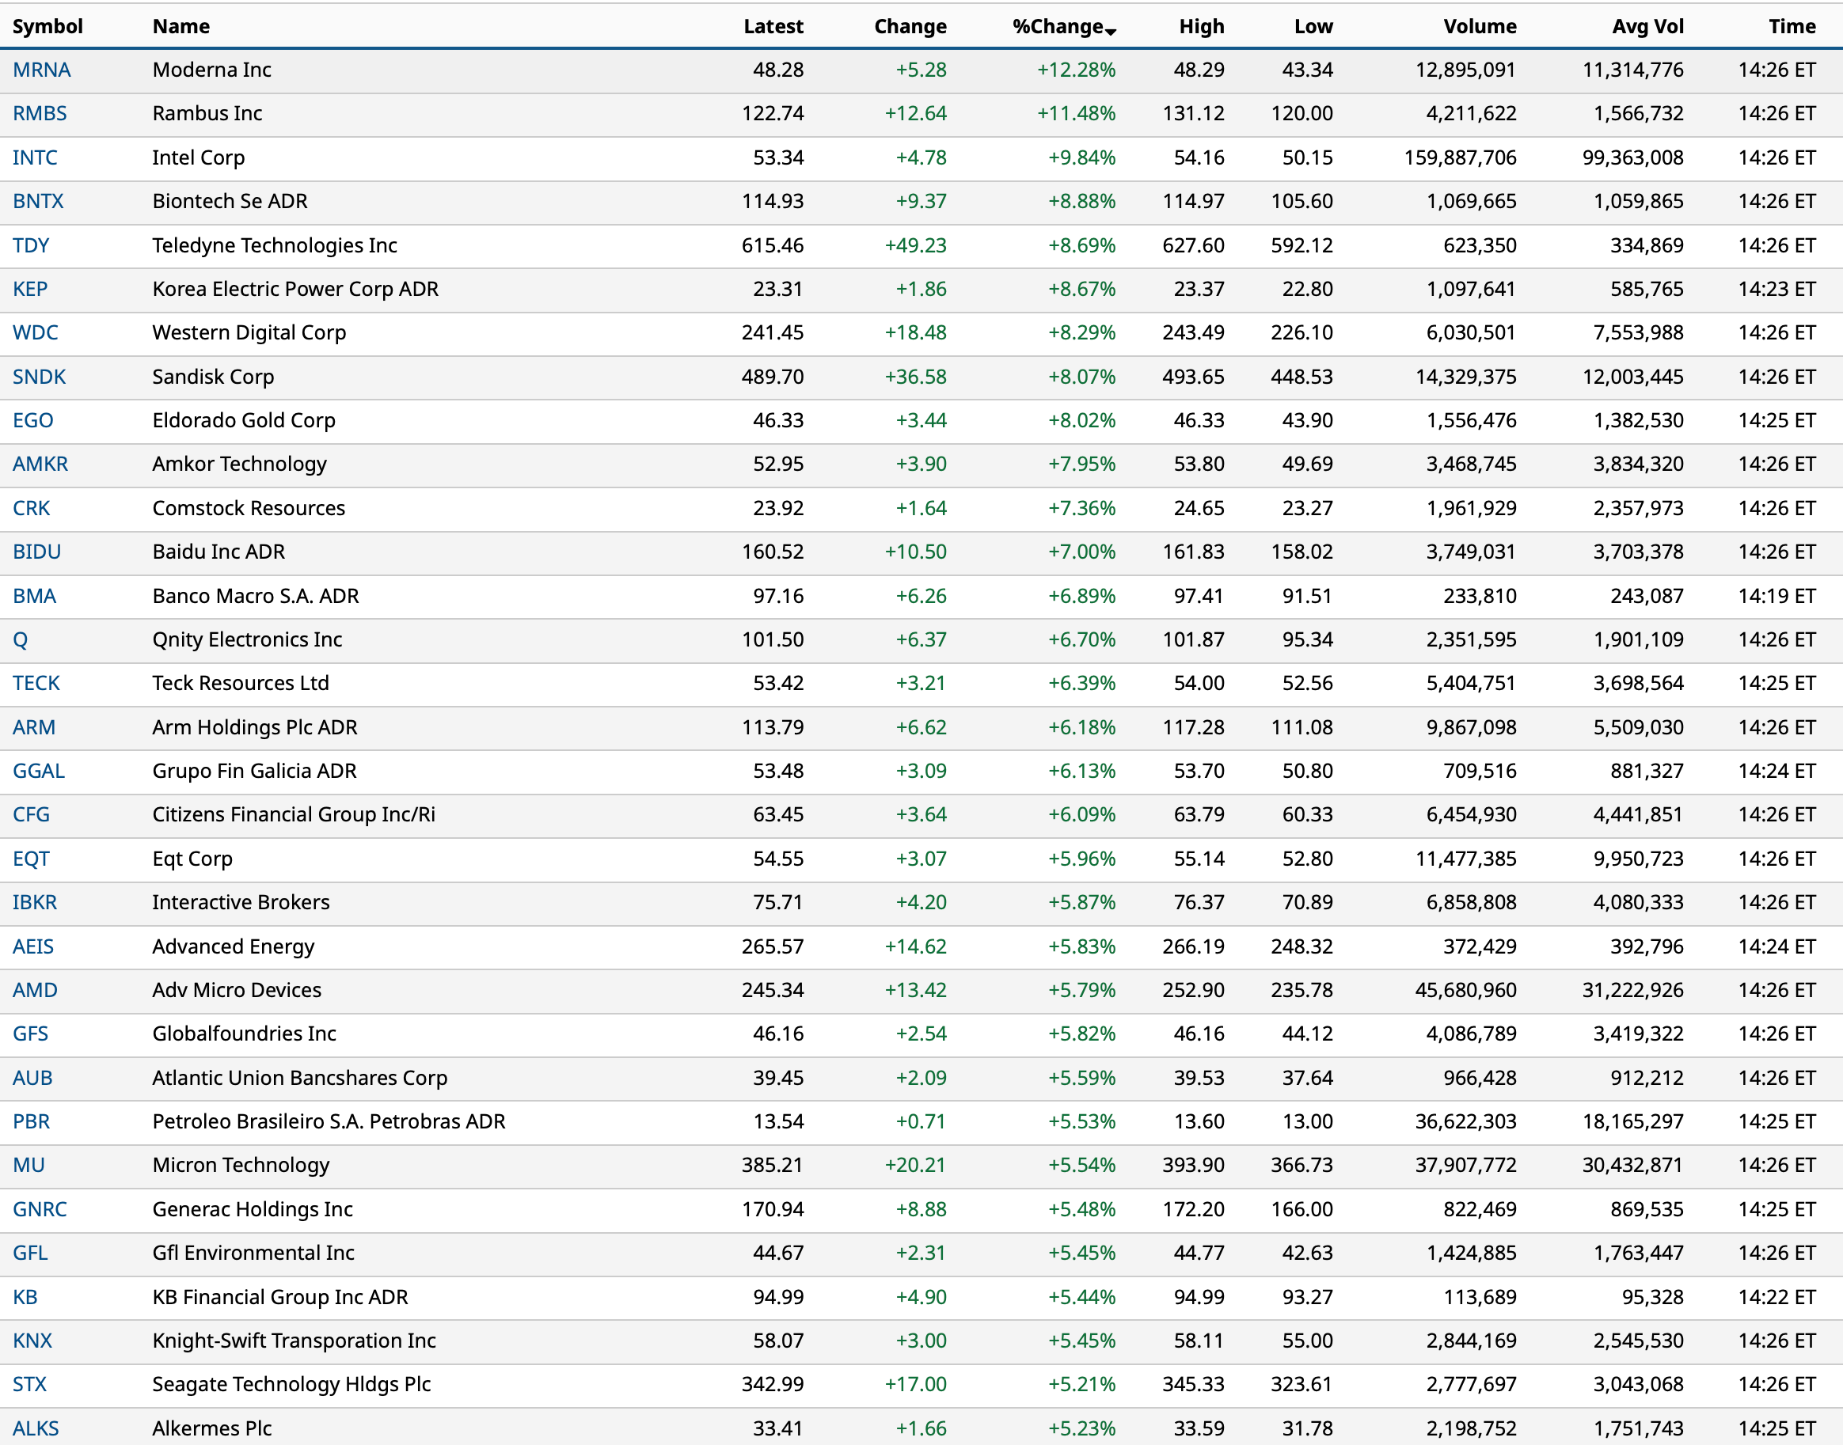Click the WDC symbol link

[36, 332]
